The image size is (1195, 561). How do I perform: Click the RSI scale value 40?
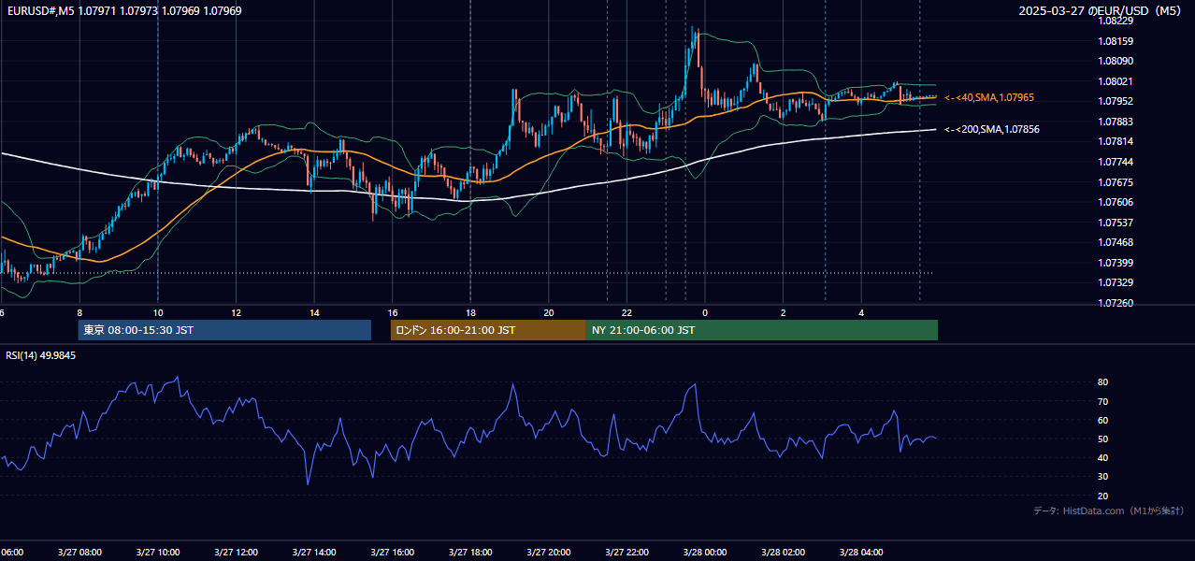click(1103, 457)
